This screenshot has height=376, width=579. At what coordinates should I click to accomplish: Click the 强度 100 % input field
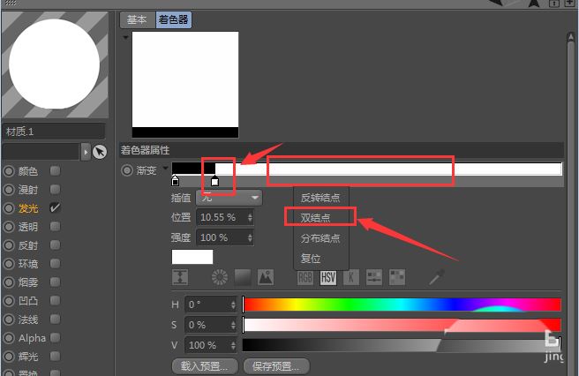(x=224, y=237)
